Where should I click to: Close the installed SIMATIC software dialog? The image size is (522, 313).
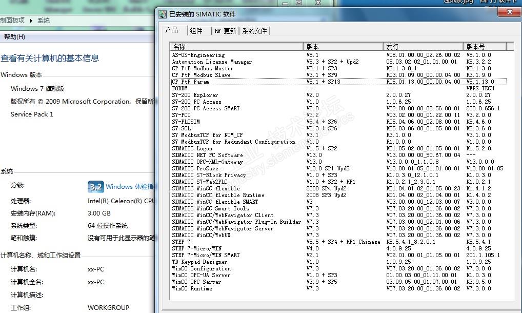509,12
